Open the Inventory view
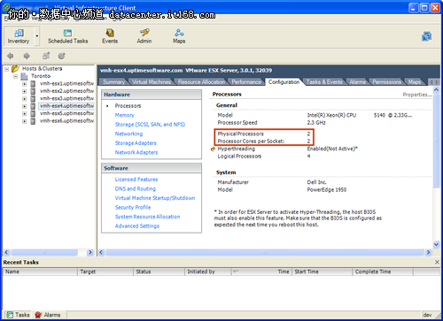 coord(19,36)
